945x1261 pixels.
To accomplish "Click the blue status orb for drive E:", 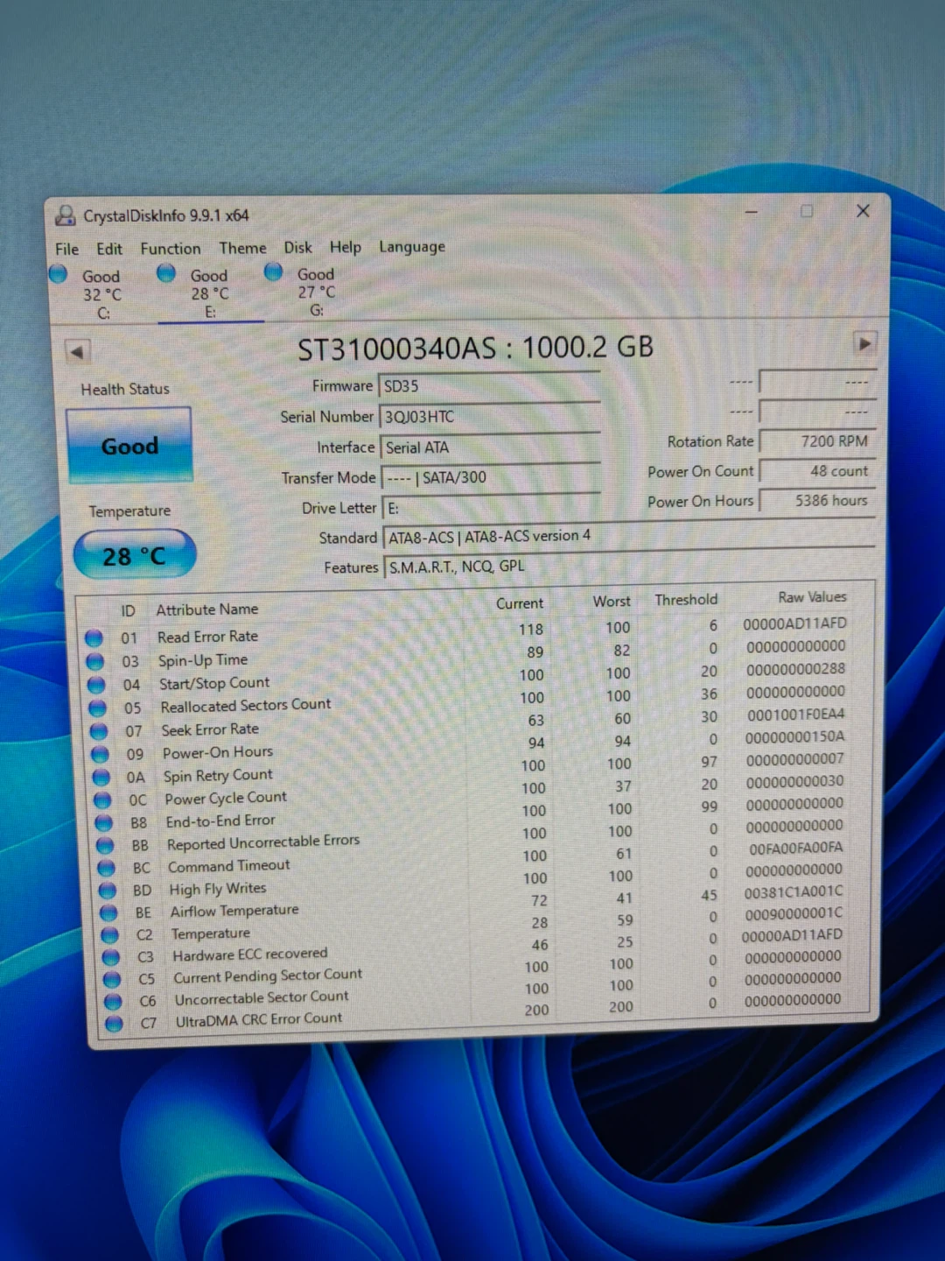I will pyautogui.click(x=166, y=273).
